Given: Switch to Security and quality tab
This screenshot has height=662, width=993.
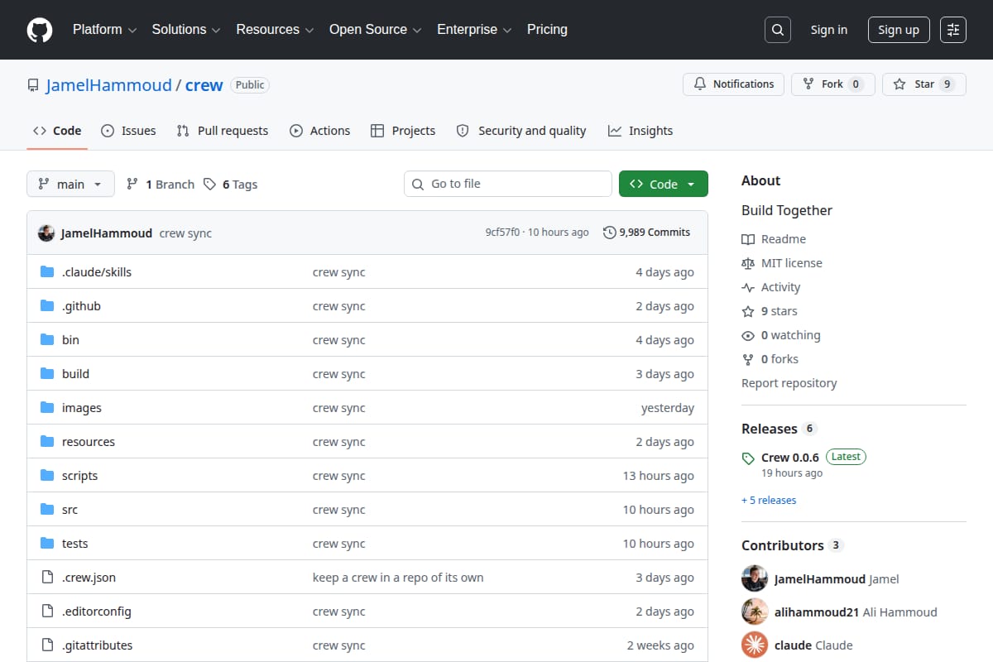Looking at the screenshot, I should 521,131.
